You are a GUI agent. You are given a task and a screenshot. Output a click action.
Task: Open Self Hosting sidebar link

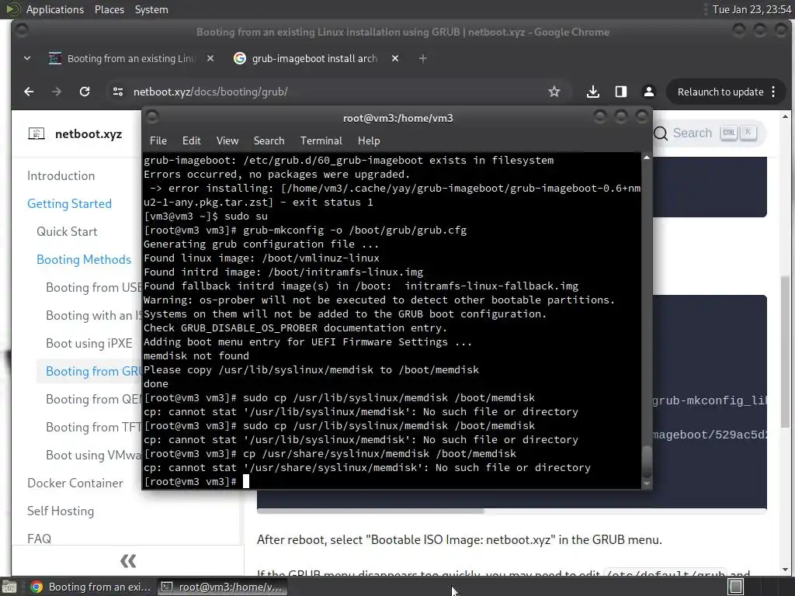61,511
